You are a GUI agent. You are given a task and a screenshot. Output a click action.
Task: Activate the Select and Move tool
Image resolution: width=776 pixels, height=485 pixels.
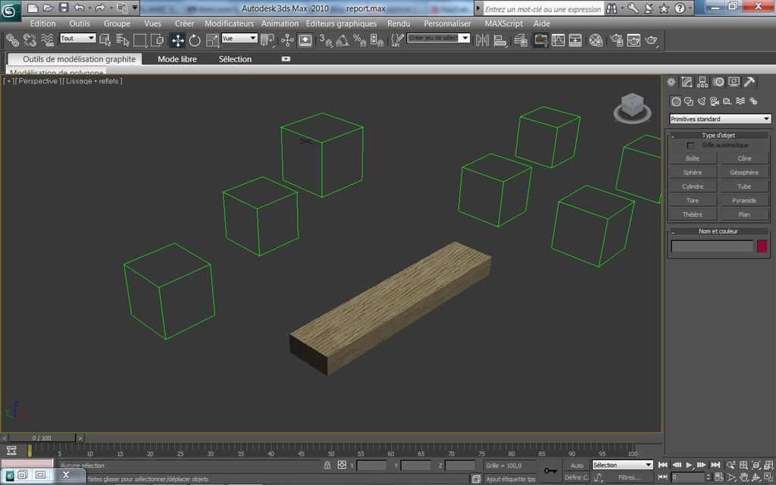pos(177,40)
